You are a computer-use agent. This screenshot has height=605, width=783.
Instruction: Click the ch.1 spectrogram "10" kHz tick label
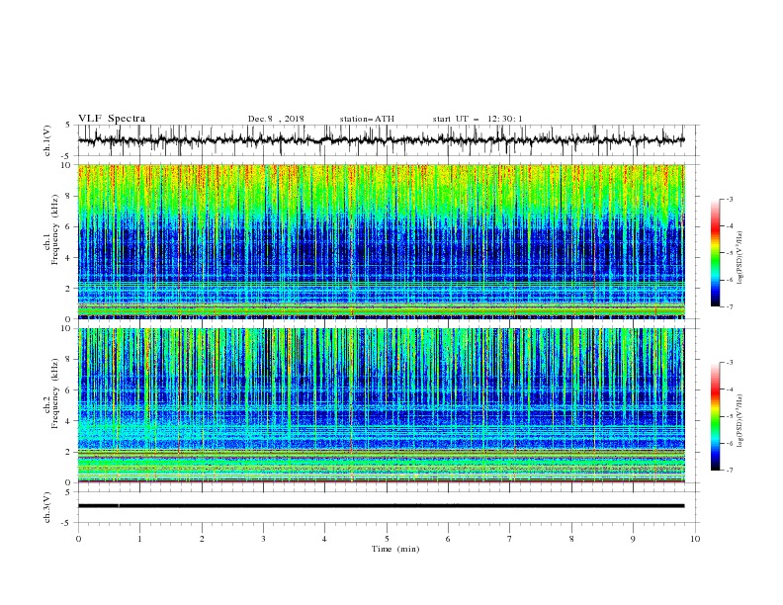click(67, 165)
